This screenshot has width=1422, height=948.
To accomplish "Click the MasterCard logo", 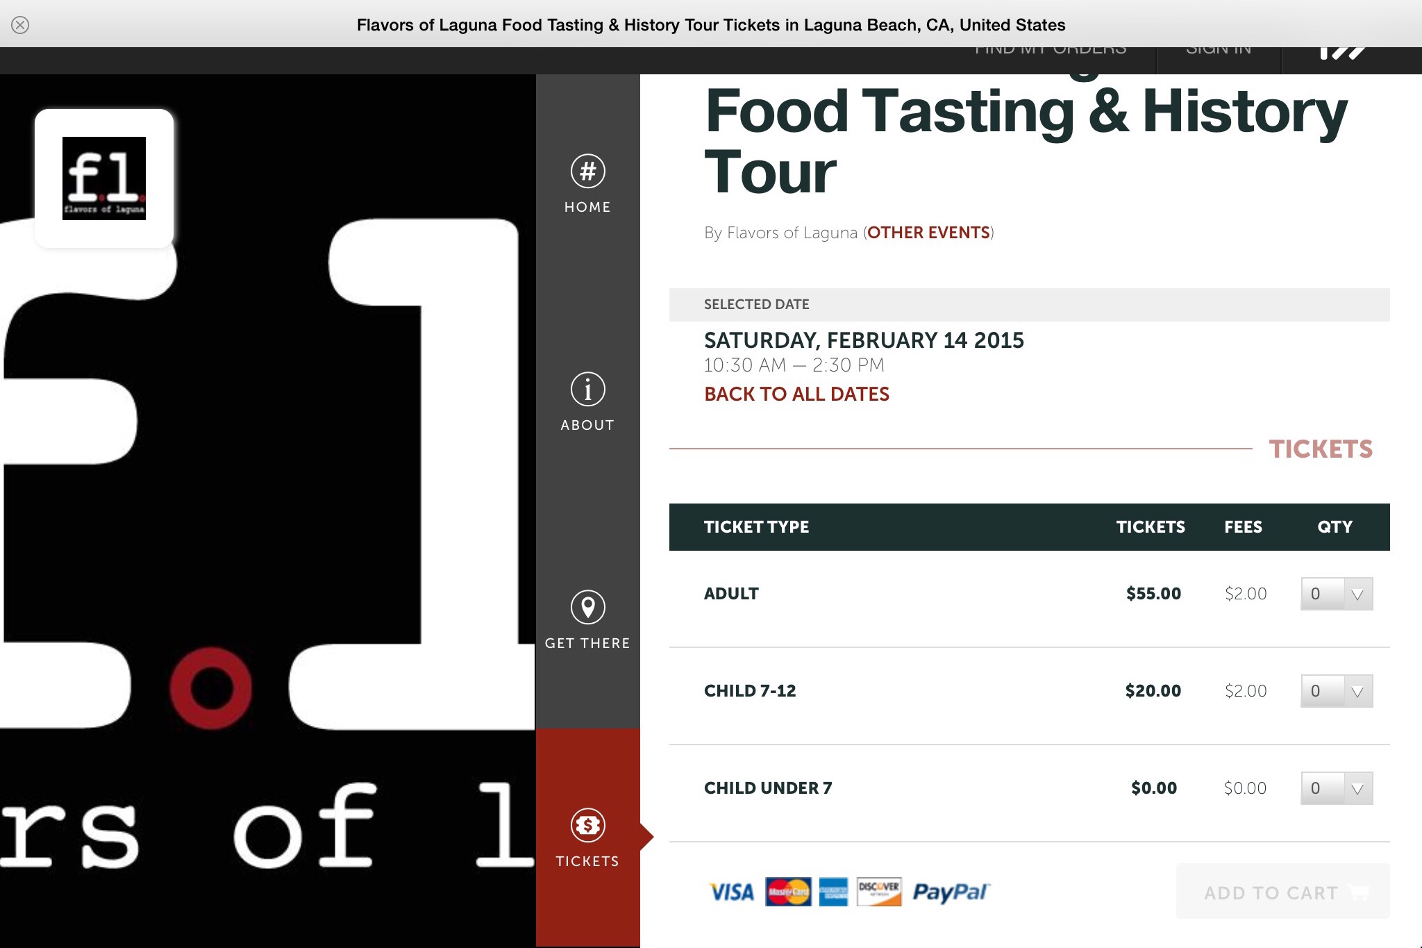I will [788, 892].
